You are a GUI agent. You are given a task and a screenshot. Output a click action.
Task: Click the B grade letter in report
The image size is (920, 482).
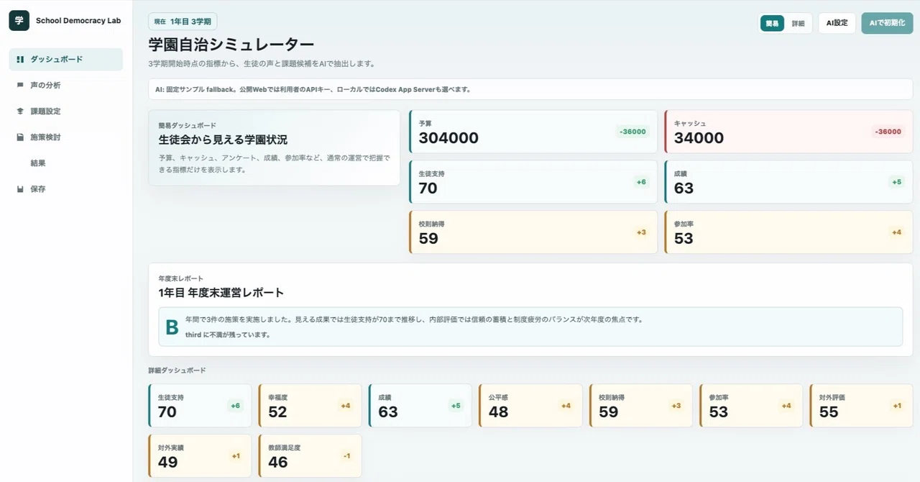click(x=172, y=327)
